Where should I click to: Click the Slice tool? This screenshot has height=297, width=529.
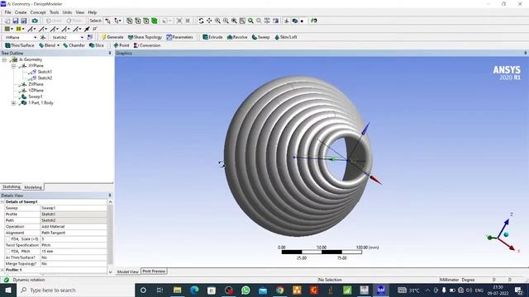click(x=97, y=45)
